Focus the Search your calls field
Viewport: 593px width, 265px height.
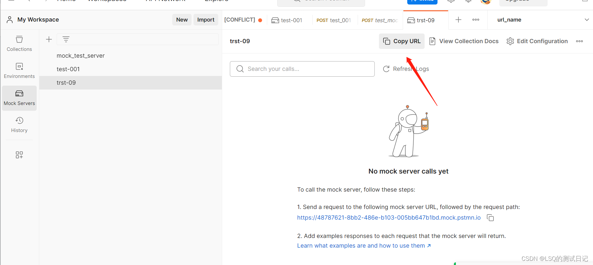(x=302, y=69)
